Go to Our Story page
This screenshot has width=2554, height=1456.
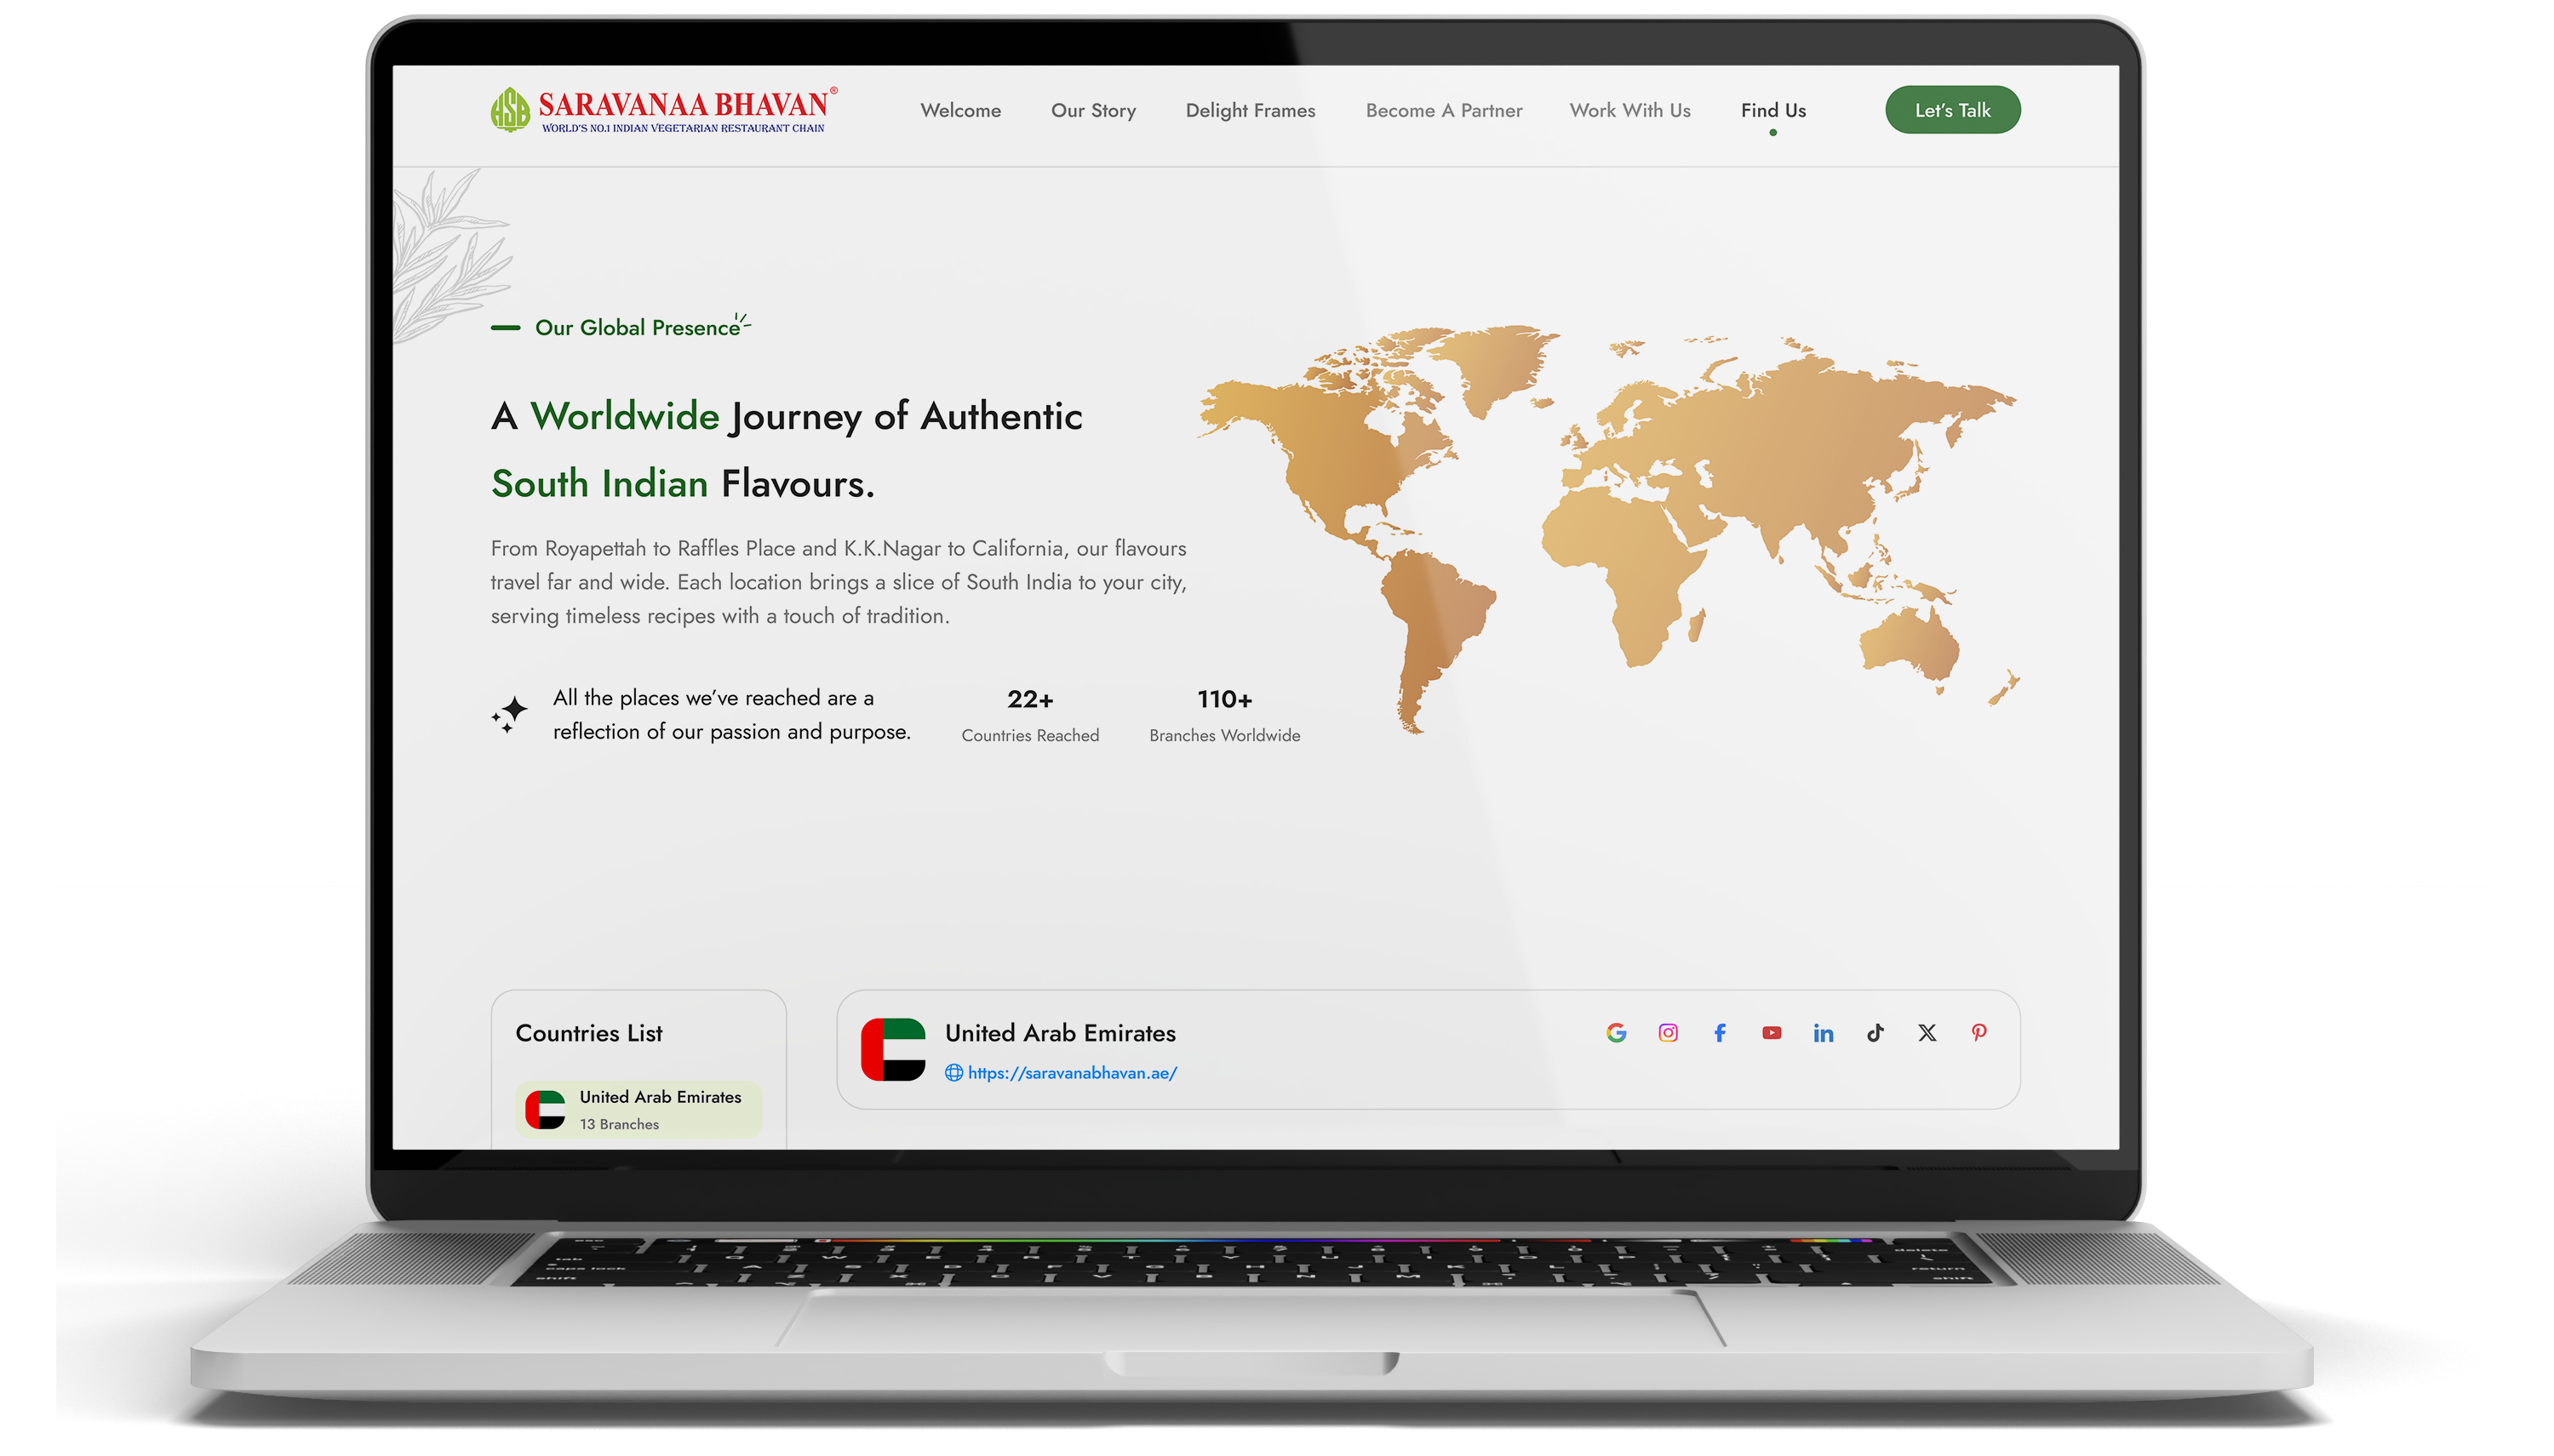pos(1092,110)
